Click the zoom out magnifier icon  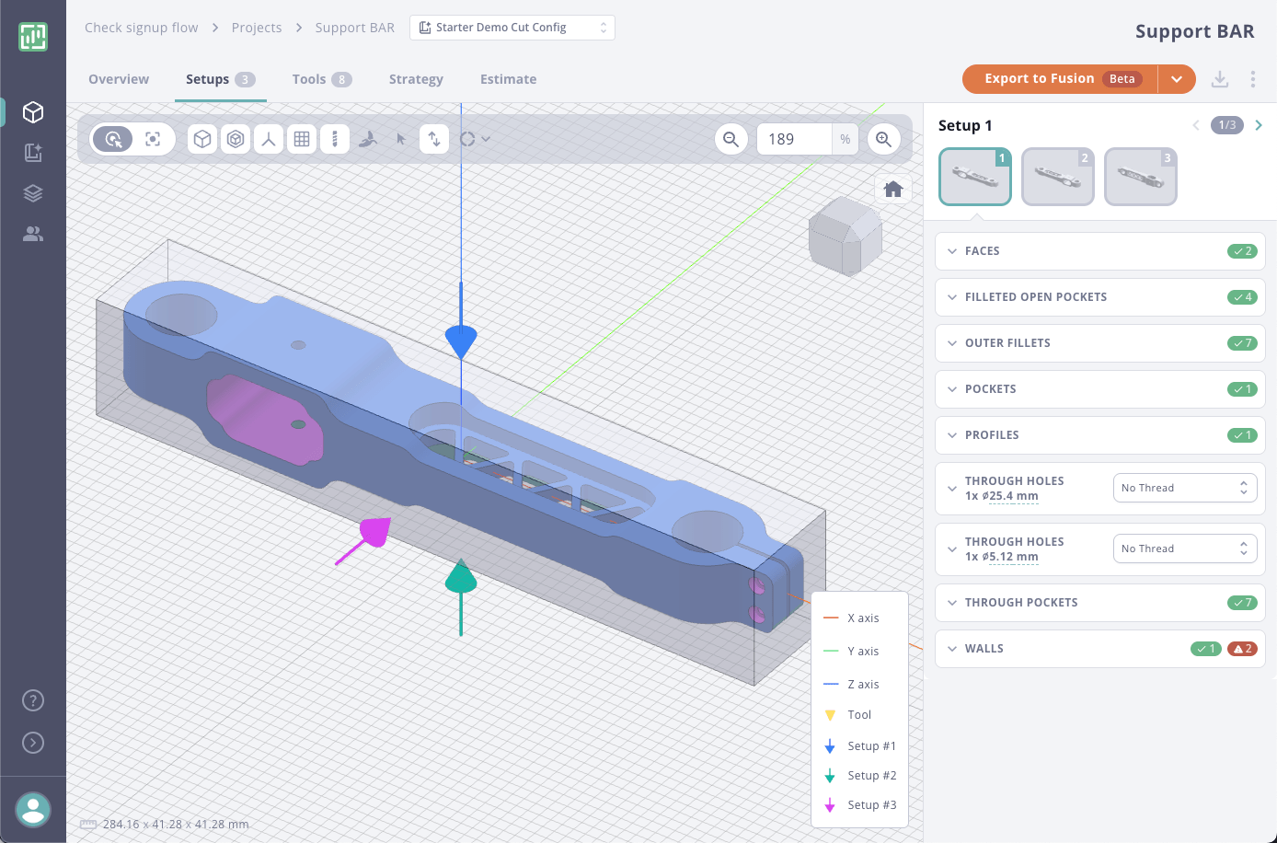[731, 138]
